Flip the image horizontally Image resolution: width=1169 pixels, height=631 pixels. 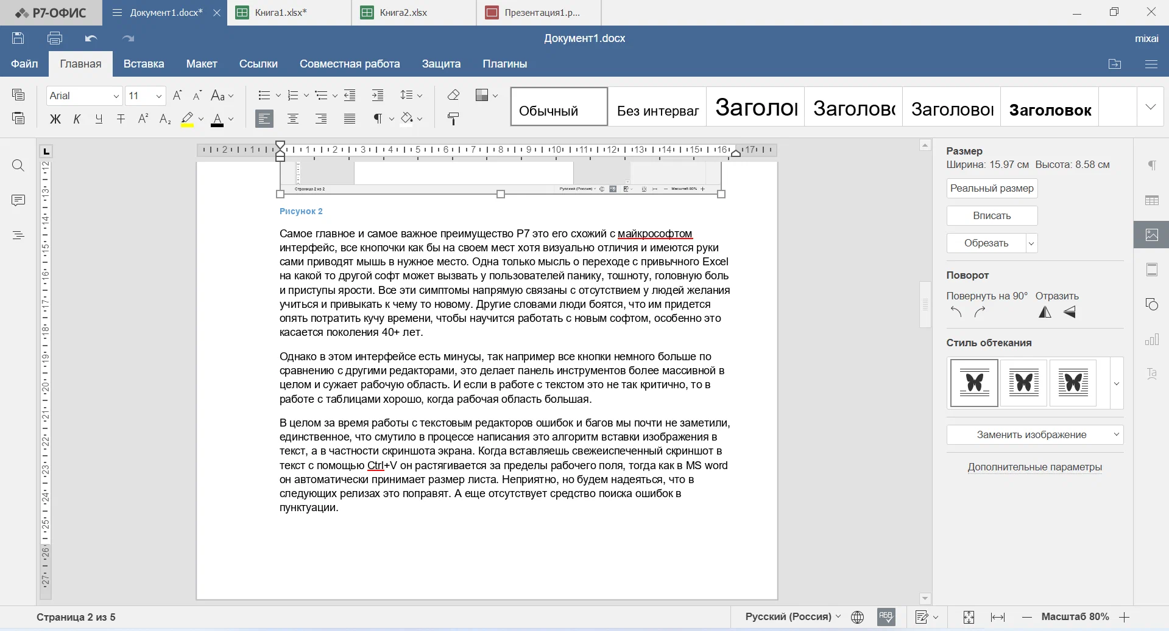pyautogui.click(x=1045, y=312)
